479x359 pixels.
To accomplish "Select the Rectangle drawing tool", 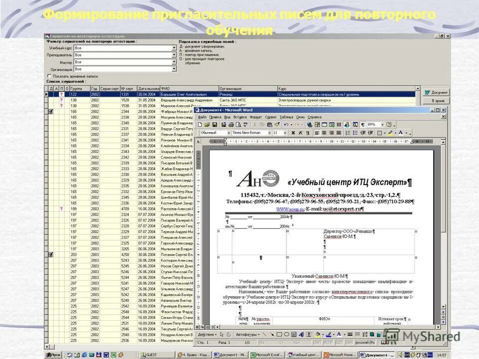I will click(279, 334).
